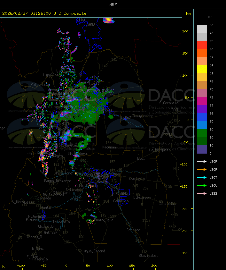Viewport: 226px width, 270px height.
Task: Select the bright yellow 51-54 dBZ legend swatch
Action: (202, 69)
